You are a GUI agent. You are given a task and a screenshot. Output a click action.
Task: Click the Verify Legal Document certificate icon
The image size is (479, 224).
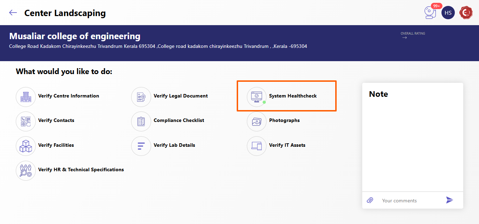pos(141,97)
